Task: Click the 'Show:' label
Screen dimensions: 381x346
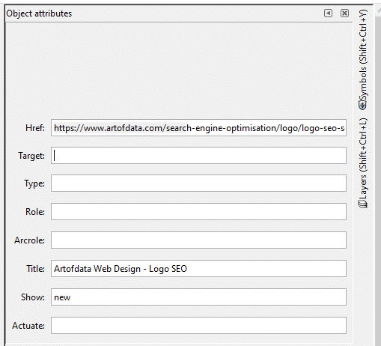Action: (x=33, y=297)
